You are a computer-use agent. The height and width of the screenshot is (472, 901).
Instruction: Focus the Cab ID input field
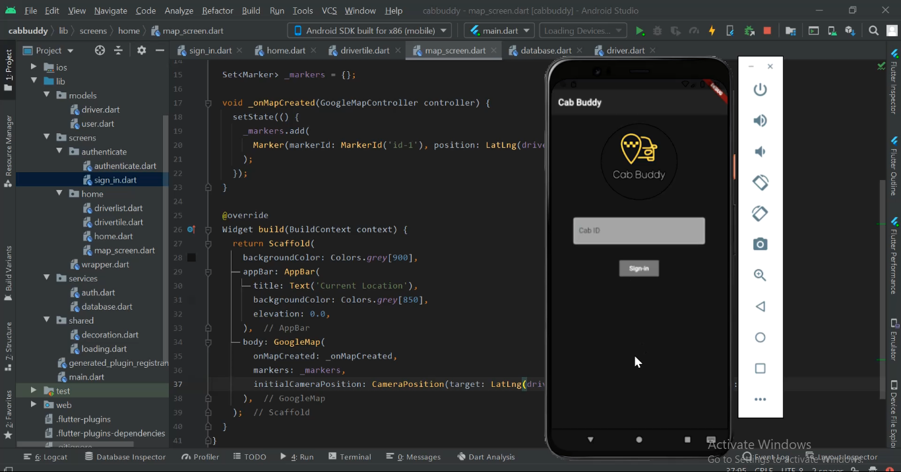pos(639,231)
